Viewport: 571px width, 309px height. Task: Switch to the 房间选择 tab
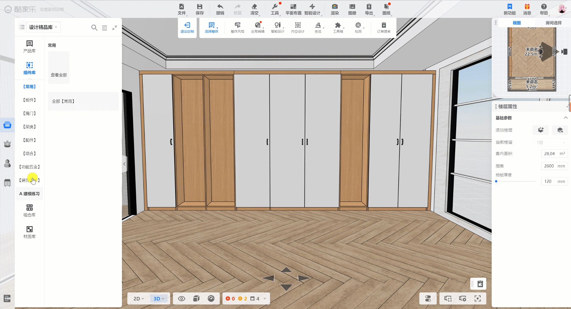point(553,23)
